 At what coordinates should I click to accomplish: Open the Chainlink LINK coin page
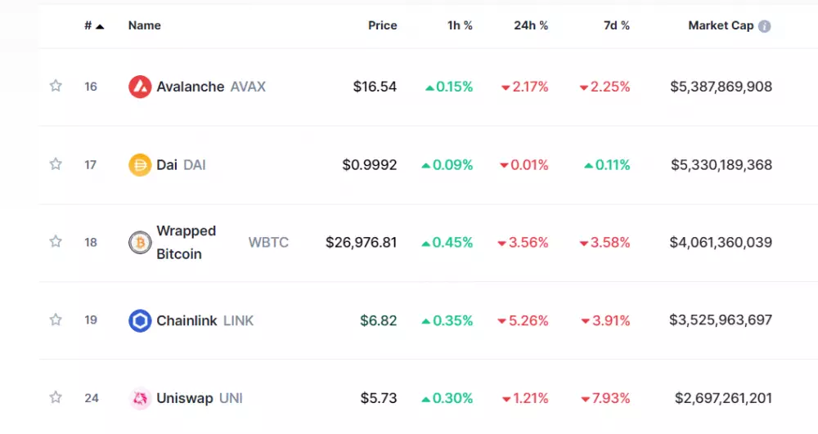tap(187, 320)
